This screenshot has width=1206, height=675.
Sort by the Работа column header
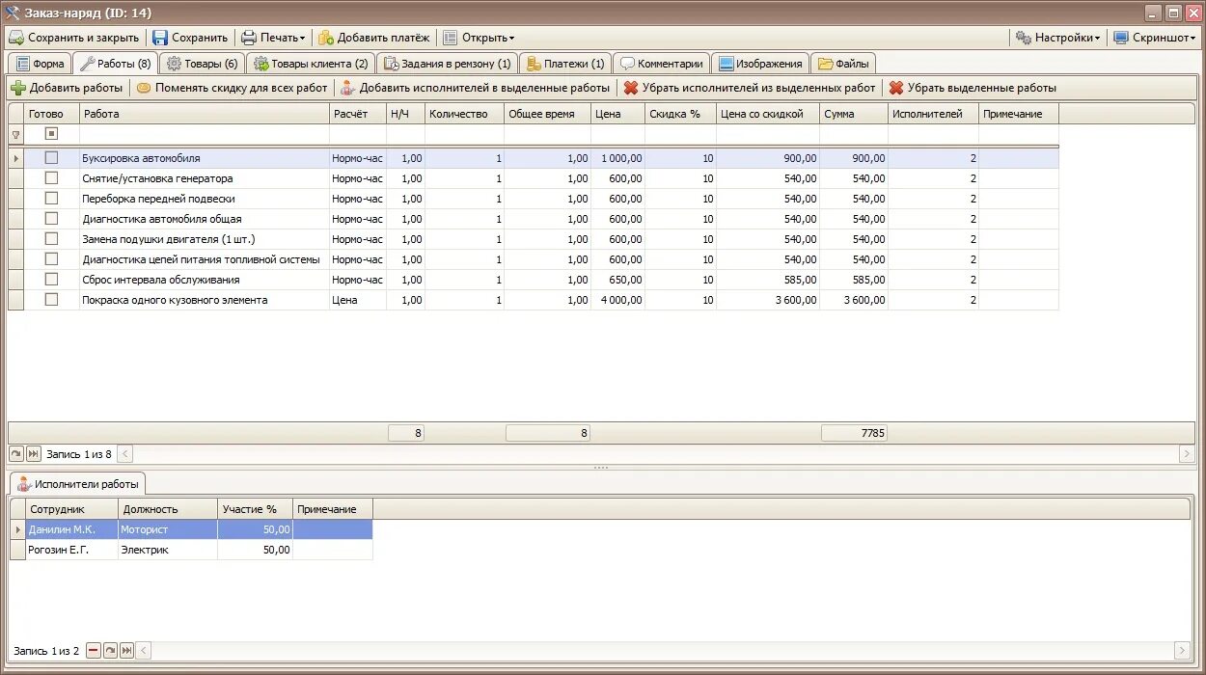point(205,114)
